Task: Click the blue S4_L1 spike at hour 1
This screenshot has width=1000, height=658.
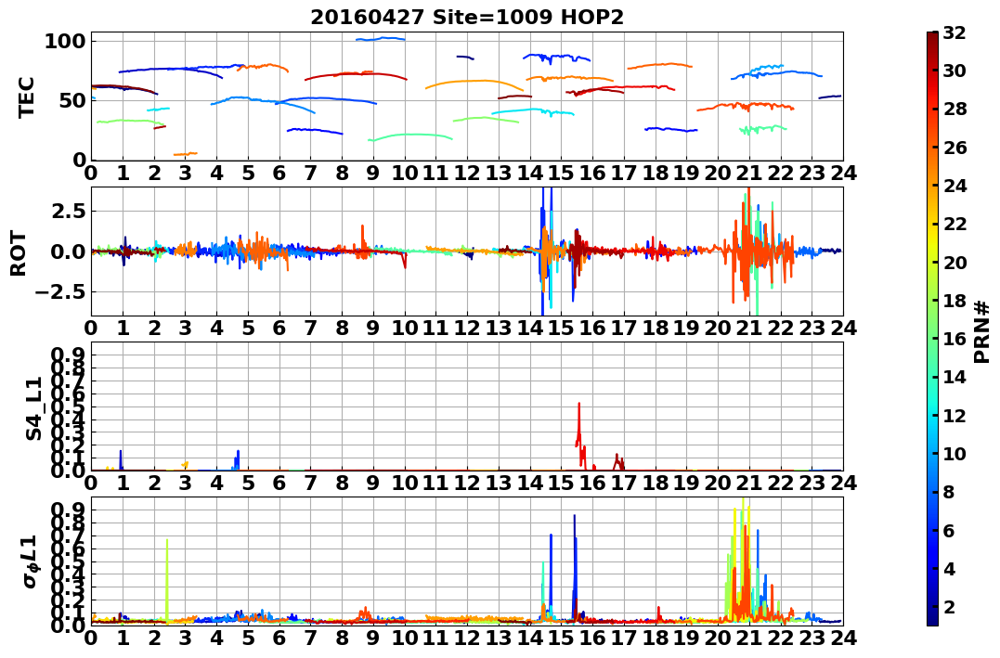Action: coord(121,459)
